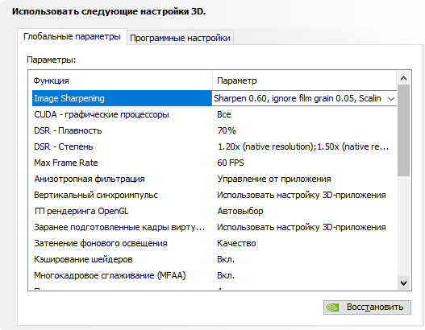Click Заранее подготовленные кадры value Использовать настройку 3D-приложения
Screen dimensions: 425x330
(302, 227)
